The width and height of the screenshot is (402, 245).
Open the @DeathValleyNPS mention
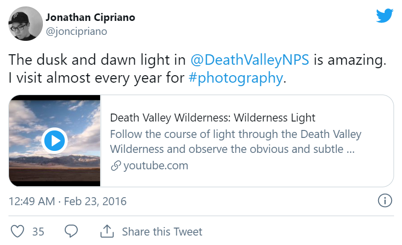(250, 60)
